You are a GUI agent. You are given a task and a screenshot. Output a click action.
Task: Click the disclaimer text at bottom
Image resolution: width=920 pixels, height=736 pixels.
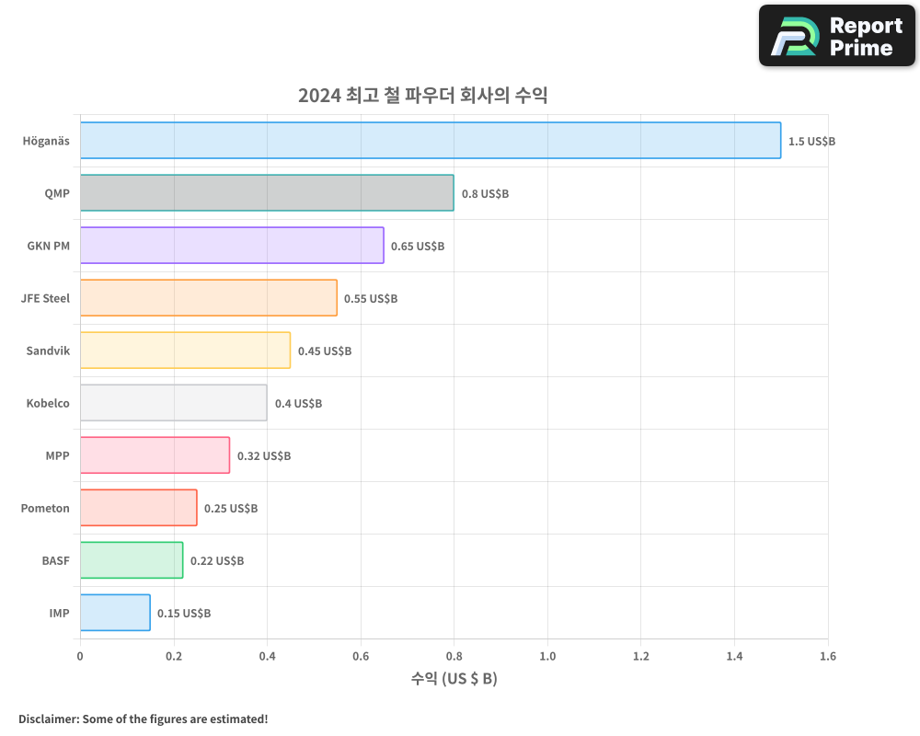point(142,719)
